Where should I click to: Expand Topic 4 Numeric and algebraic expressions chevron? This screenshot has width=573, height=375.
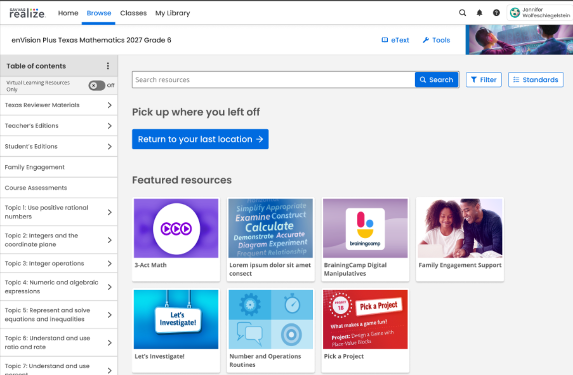[x=109, y=287]
